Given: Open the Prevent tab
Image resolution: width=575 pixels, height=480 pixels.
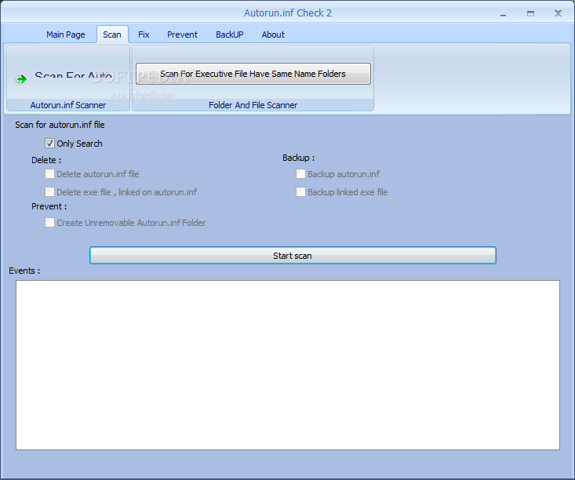Looking at the screenshot, I should click(x=182, y=35).
